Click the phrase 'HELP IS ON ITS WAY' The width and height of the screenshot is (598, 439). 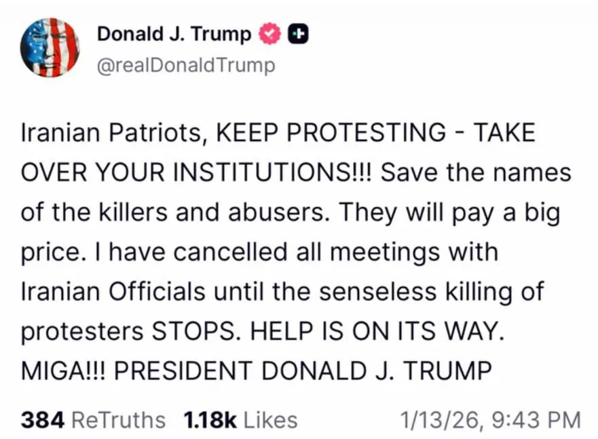tap(377, 330)
